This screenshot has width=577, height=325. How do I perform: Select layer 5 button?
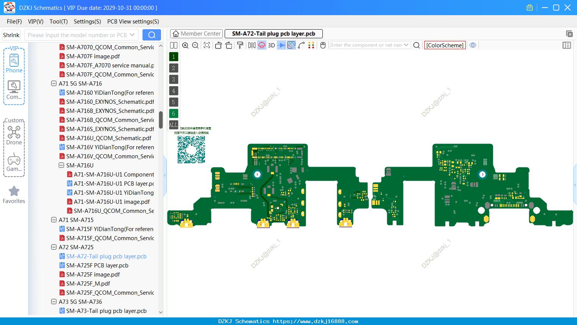click(174, 102)
